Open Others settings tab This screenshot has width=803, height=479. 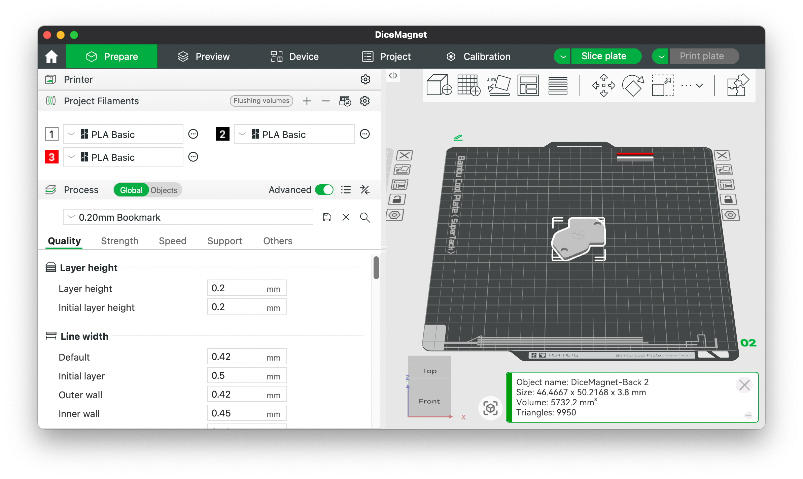point(278,241)
